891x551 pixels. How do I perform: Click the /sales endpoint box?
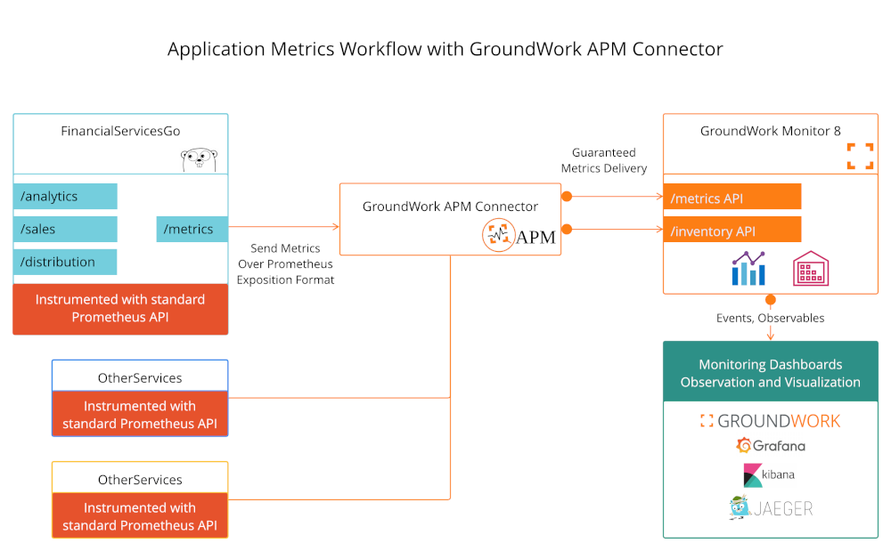point(65,230)
